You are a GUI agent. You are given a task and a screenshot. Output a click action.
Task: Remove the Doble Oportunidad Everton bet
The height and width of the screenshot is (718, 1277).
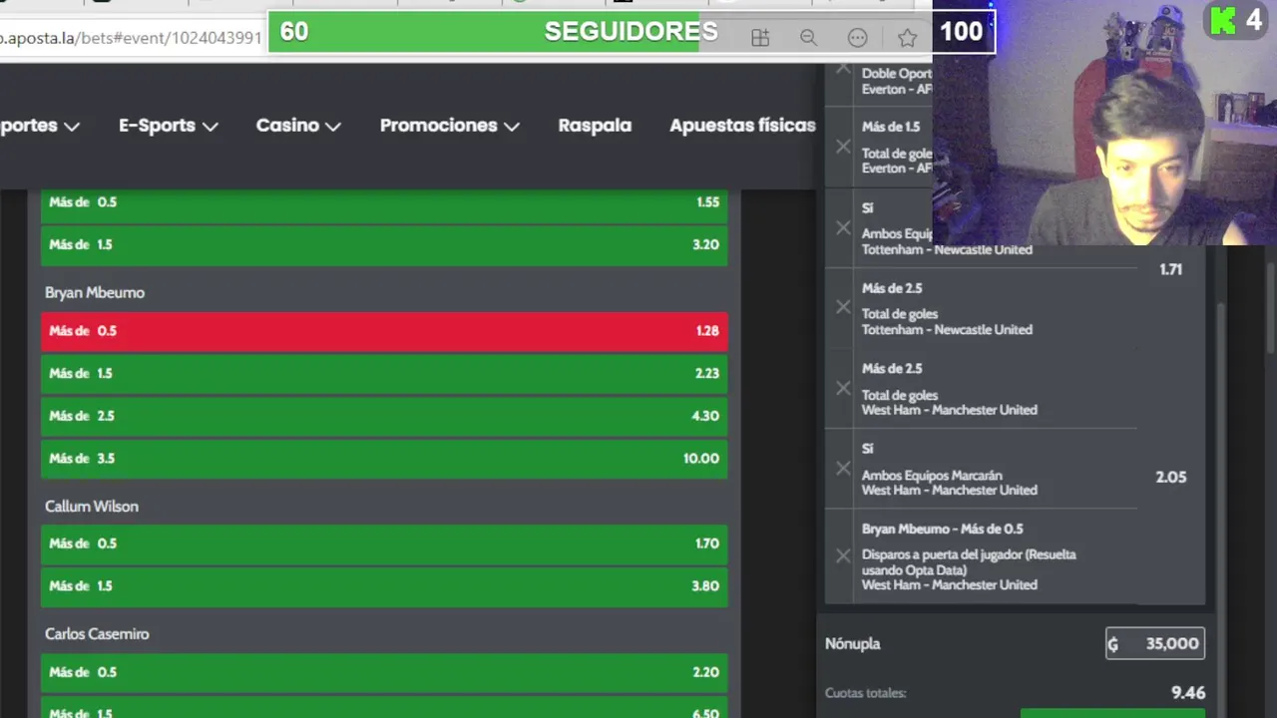[843, 68]
